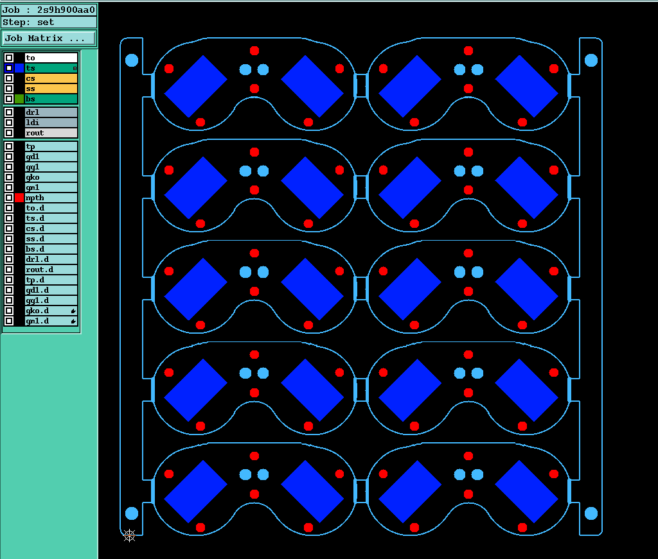658x559 pixels.
Task: Select the 'gg1.d' layer name
Action: [51, 300]
